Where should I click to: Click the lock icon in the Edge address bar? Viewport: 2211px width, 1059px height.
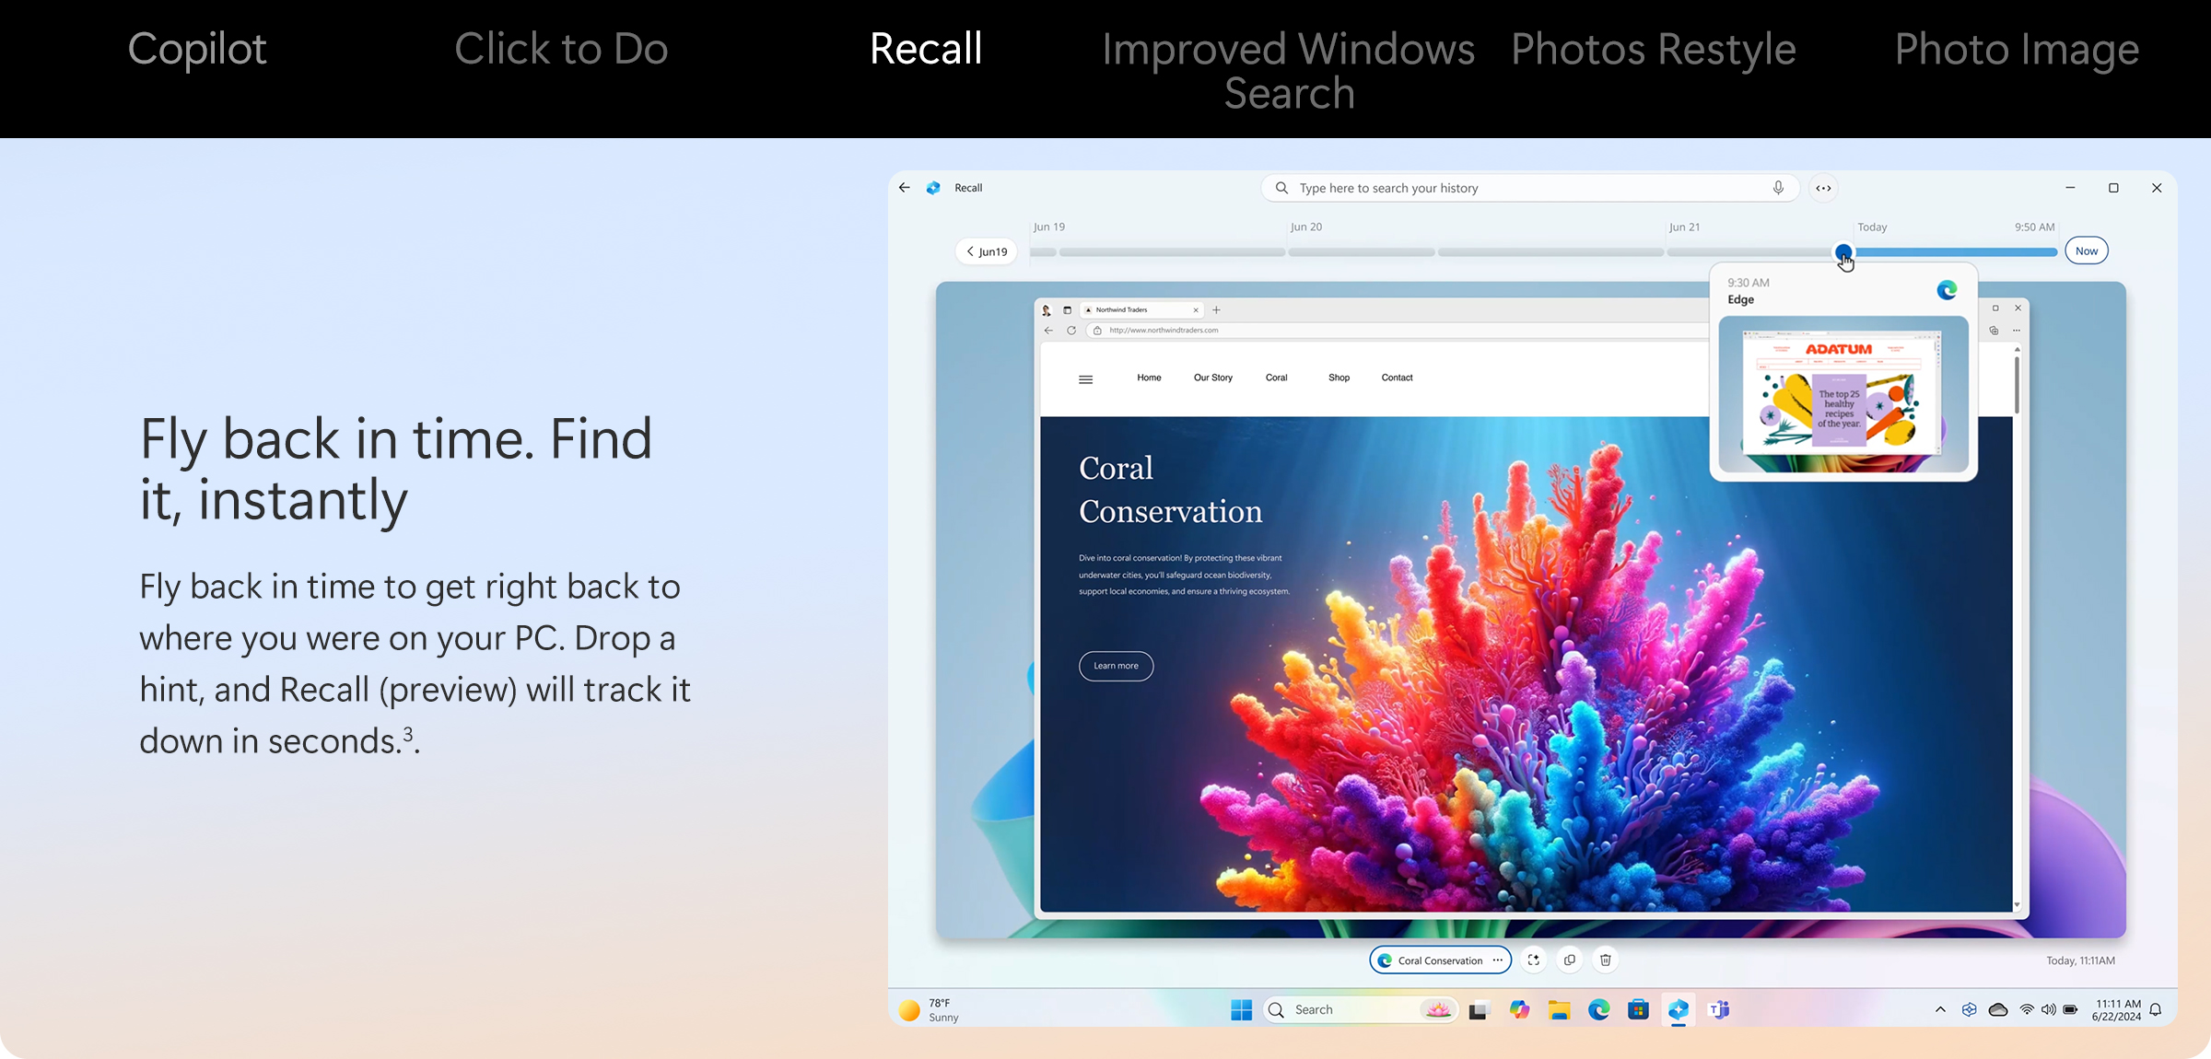pos(1097,330)
